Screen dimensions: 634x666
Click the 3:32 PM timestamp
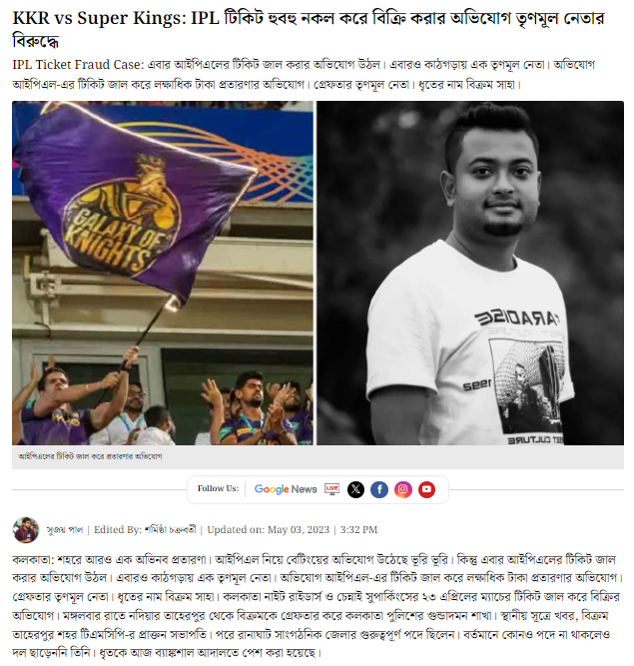click(x=358, y=529)
